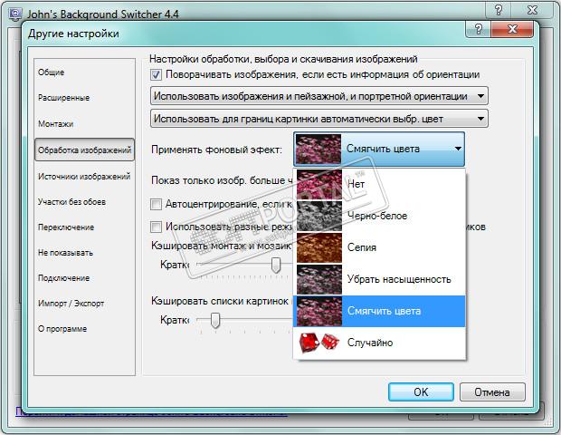
Task: Open the Участки без обоев section
Action: [x=71, y=202]
